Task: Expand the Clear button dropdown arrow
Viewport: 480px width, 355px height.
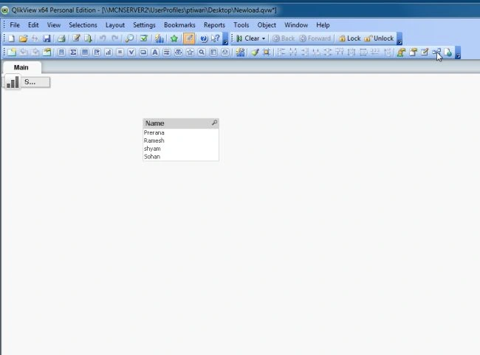Action: pos(264,38)
